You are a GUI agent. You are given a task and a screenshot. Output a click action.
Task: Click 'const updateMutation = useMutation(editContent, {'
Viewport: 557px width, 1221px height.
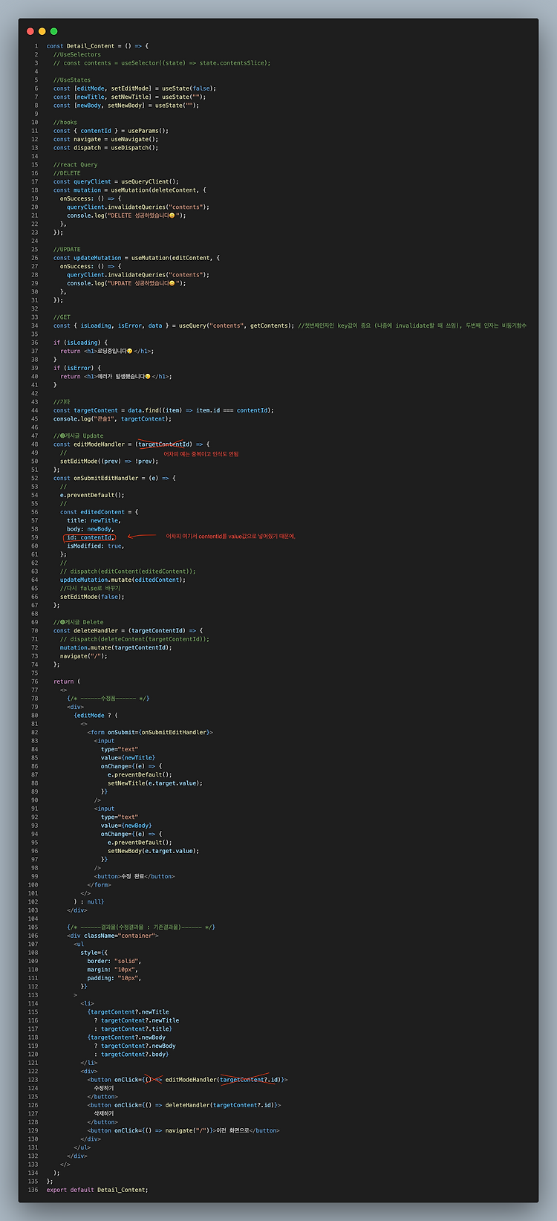[137, 258]
